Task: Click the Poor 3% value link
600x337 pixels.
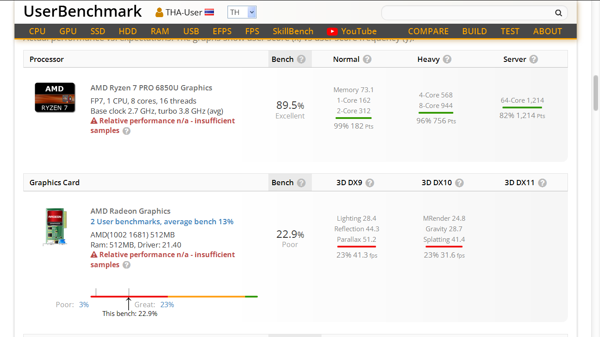Action: 84,305
